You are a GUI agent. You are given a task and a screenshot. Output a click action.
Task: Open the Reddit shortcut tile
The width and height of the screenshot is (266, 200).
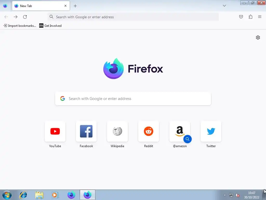click(x=149, y=131)
